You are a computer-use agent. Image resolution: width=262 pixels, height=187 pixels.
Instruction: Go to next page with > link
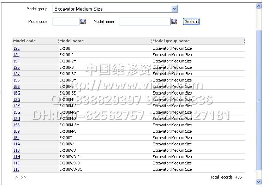pos(17,177)
